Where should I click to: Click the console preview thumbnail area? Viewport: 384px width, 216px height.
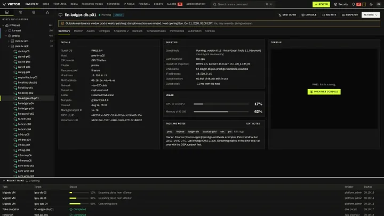tap(324, 89)
